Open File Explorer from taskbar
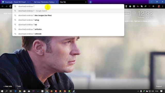This screenshot has width=165, height=93. (x=20, y=91)
